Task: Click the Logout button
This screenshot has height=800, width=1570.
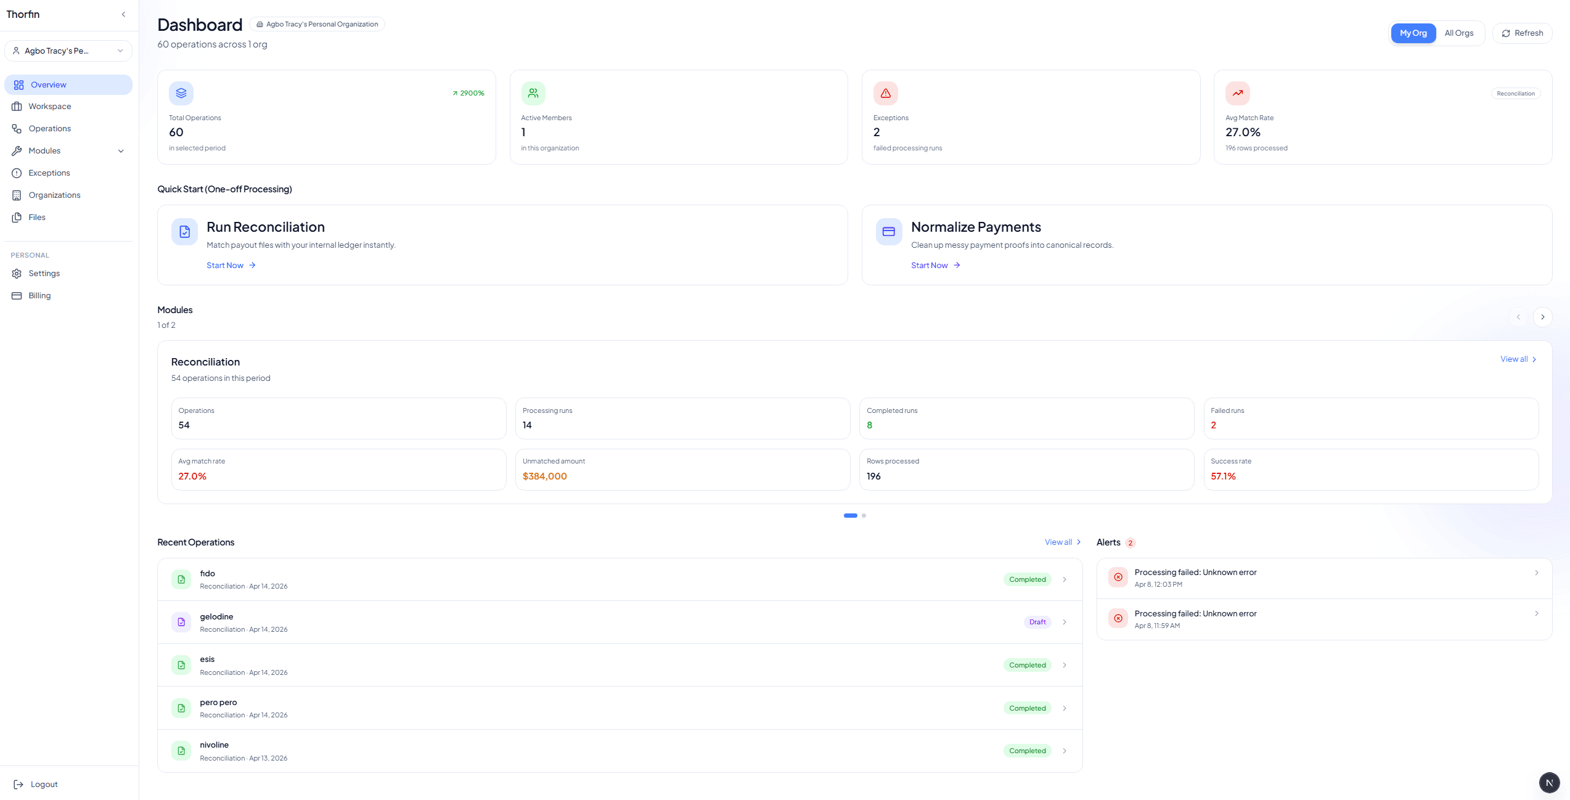Action: tap(36, 784)
